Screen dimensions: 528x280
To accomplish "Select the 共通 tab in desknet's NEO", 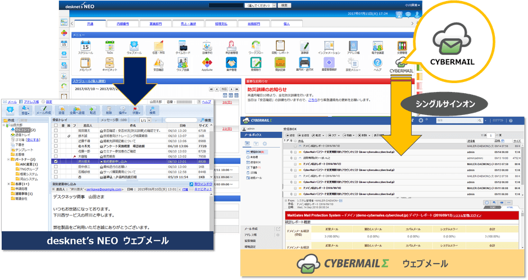I will click(90, 24).
